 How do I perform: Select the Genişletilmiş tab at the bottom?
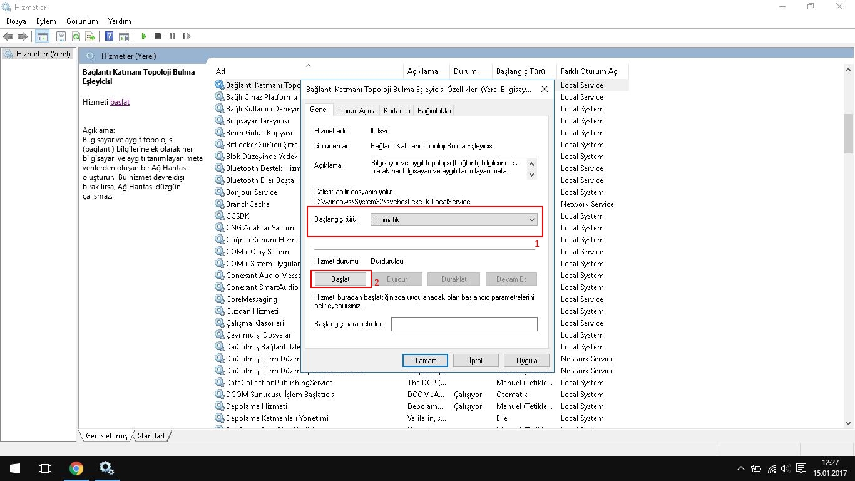pos(106,435)
